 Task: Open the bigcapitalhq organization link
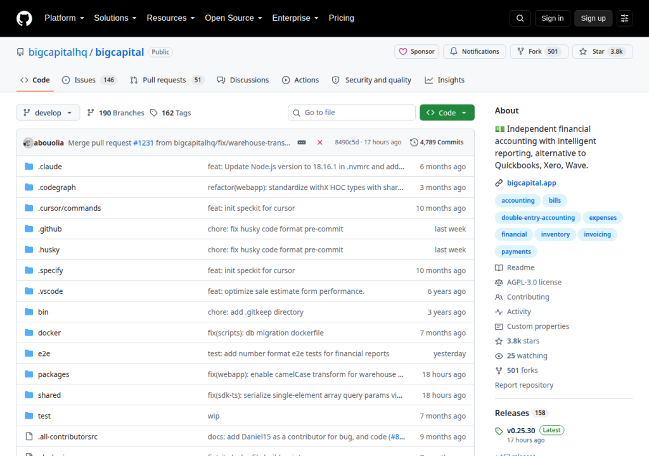[x=58, y=52]
